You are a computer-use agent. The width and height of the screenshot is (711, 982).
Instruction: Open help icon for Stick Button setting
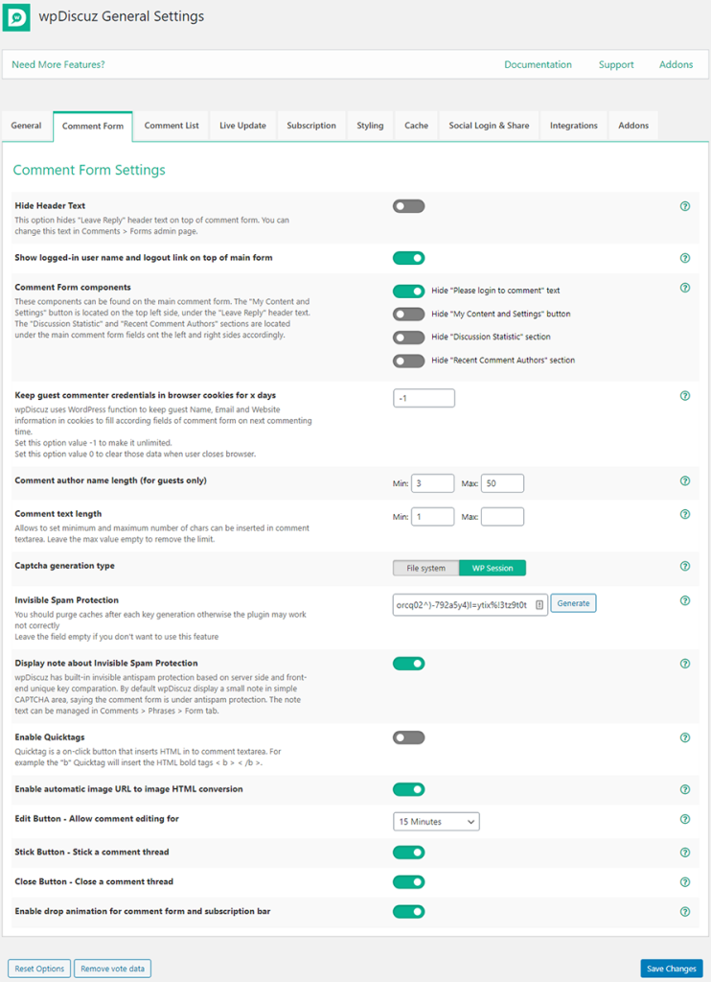click(x=685, y=853)
